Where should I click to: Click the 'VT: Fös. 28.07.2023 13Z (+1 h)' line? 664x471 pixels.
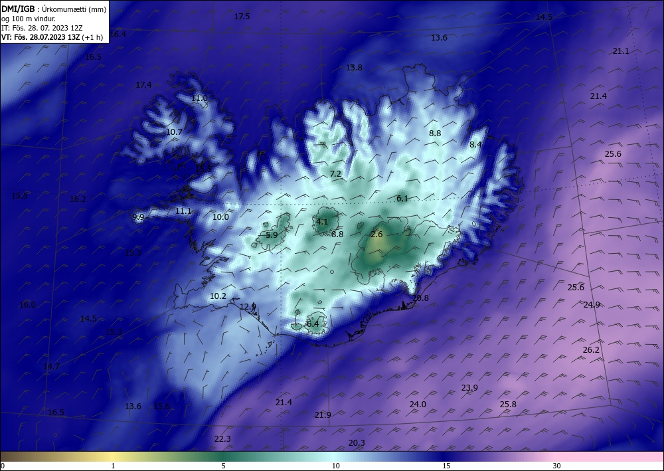pos(52,37)
